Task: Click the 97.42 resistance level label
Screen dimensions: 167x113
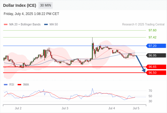Action: coord(152,37)
